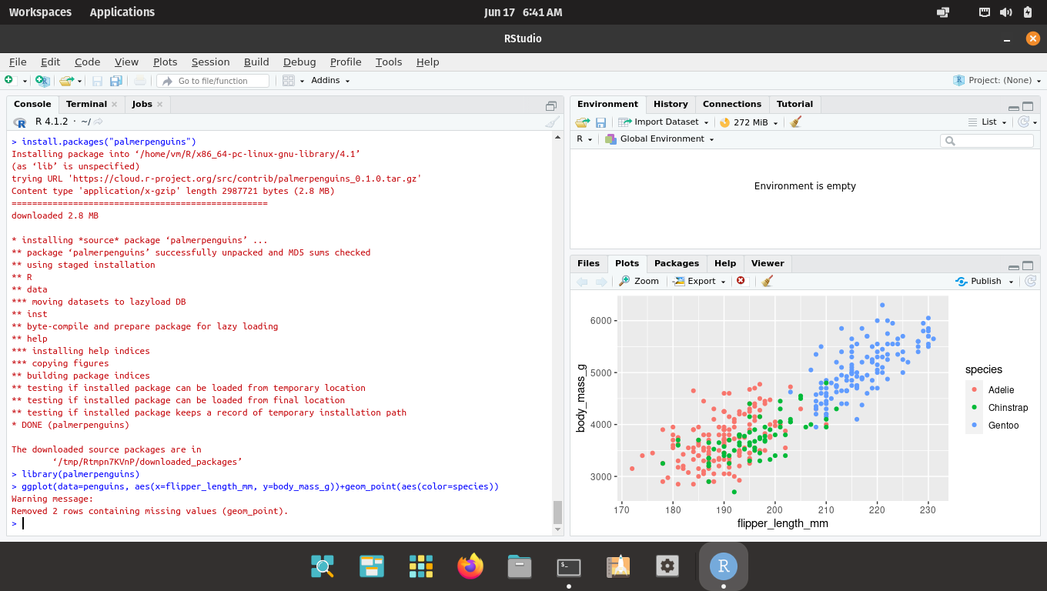Open the Terminal app from the dock
The image size is (1047, 591).
(x=569, y=566)
